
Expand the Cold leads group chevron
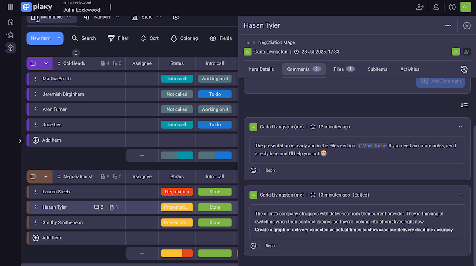[x=46, y=63]
